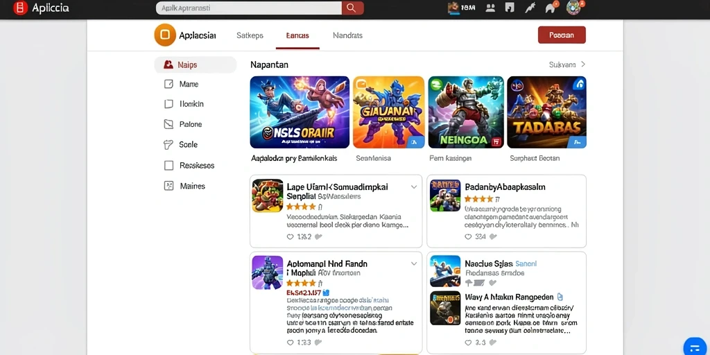
Task: Toggle the Mame sidebar checkbox icon
Action: 168,84
